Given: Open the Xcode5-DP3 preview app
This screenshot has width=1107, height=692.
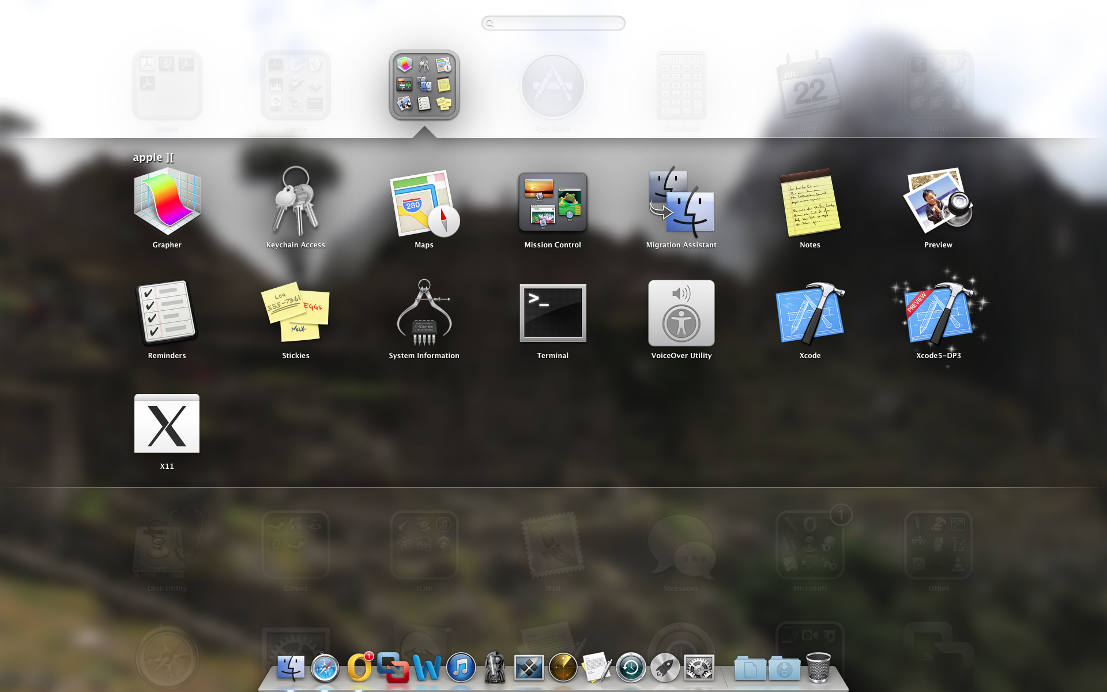Looking at the screenshot, I should (939, 313).
